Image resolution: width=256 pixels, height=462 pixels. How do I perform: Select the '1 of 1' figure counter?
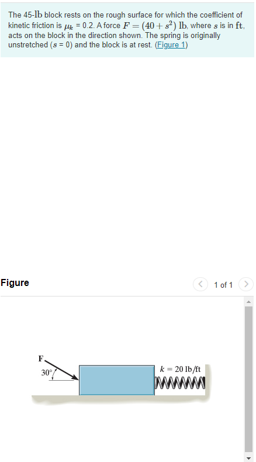[x=223, y=285]
